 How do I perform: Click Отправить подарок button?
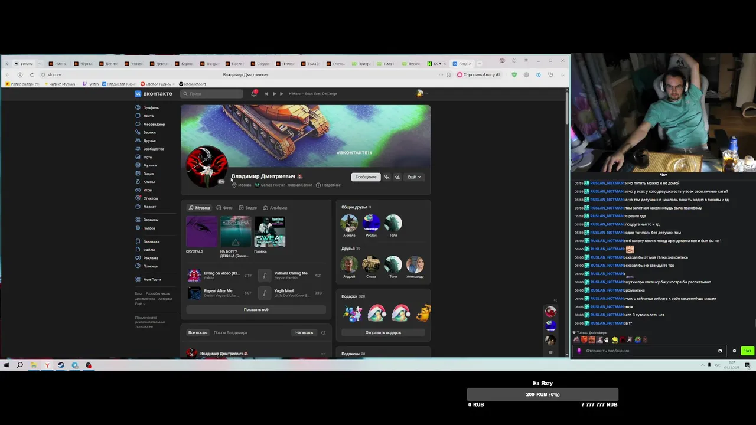(383, 333)
